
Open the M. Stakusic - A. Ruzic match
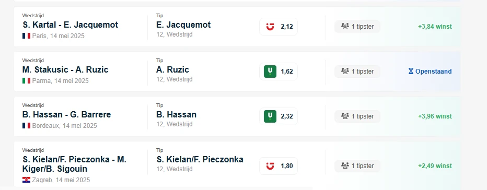tap(65, 69)
